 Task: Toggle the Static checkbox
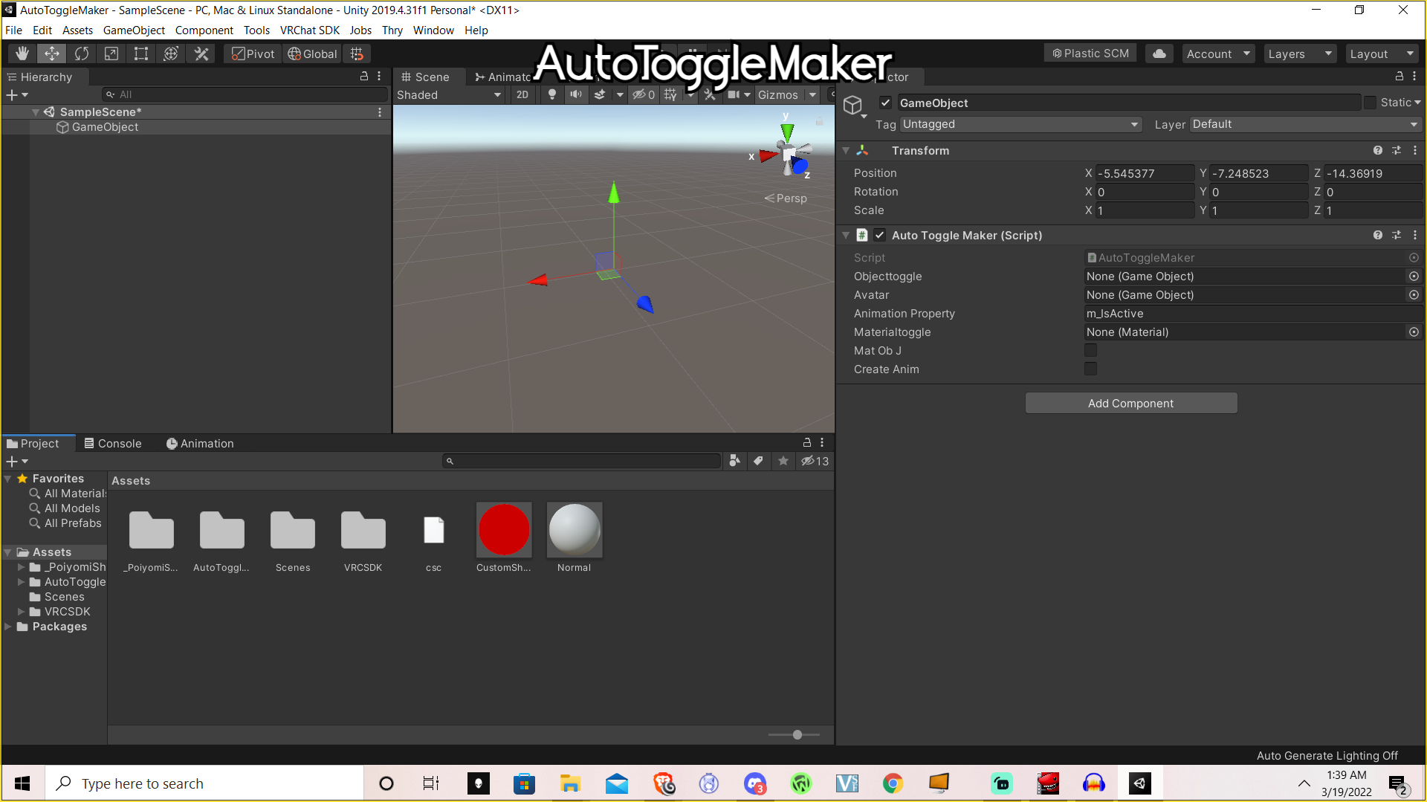point(1370,103)
